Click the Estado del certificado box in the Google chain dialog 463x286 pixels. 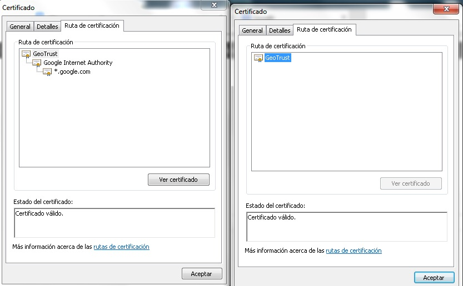[114, 223]
